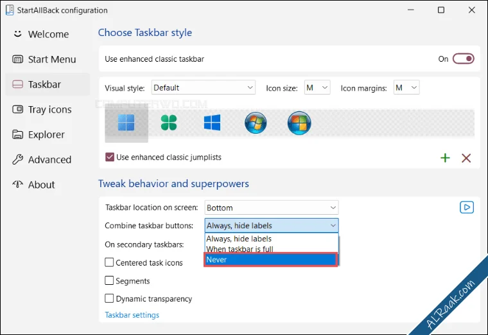Open the Tray icons section

(48, 109)
